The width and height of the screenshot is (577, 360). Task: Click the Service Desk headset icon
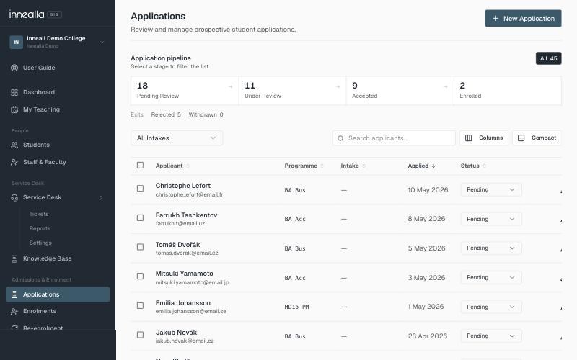pos(14,197)
